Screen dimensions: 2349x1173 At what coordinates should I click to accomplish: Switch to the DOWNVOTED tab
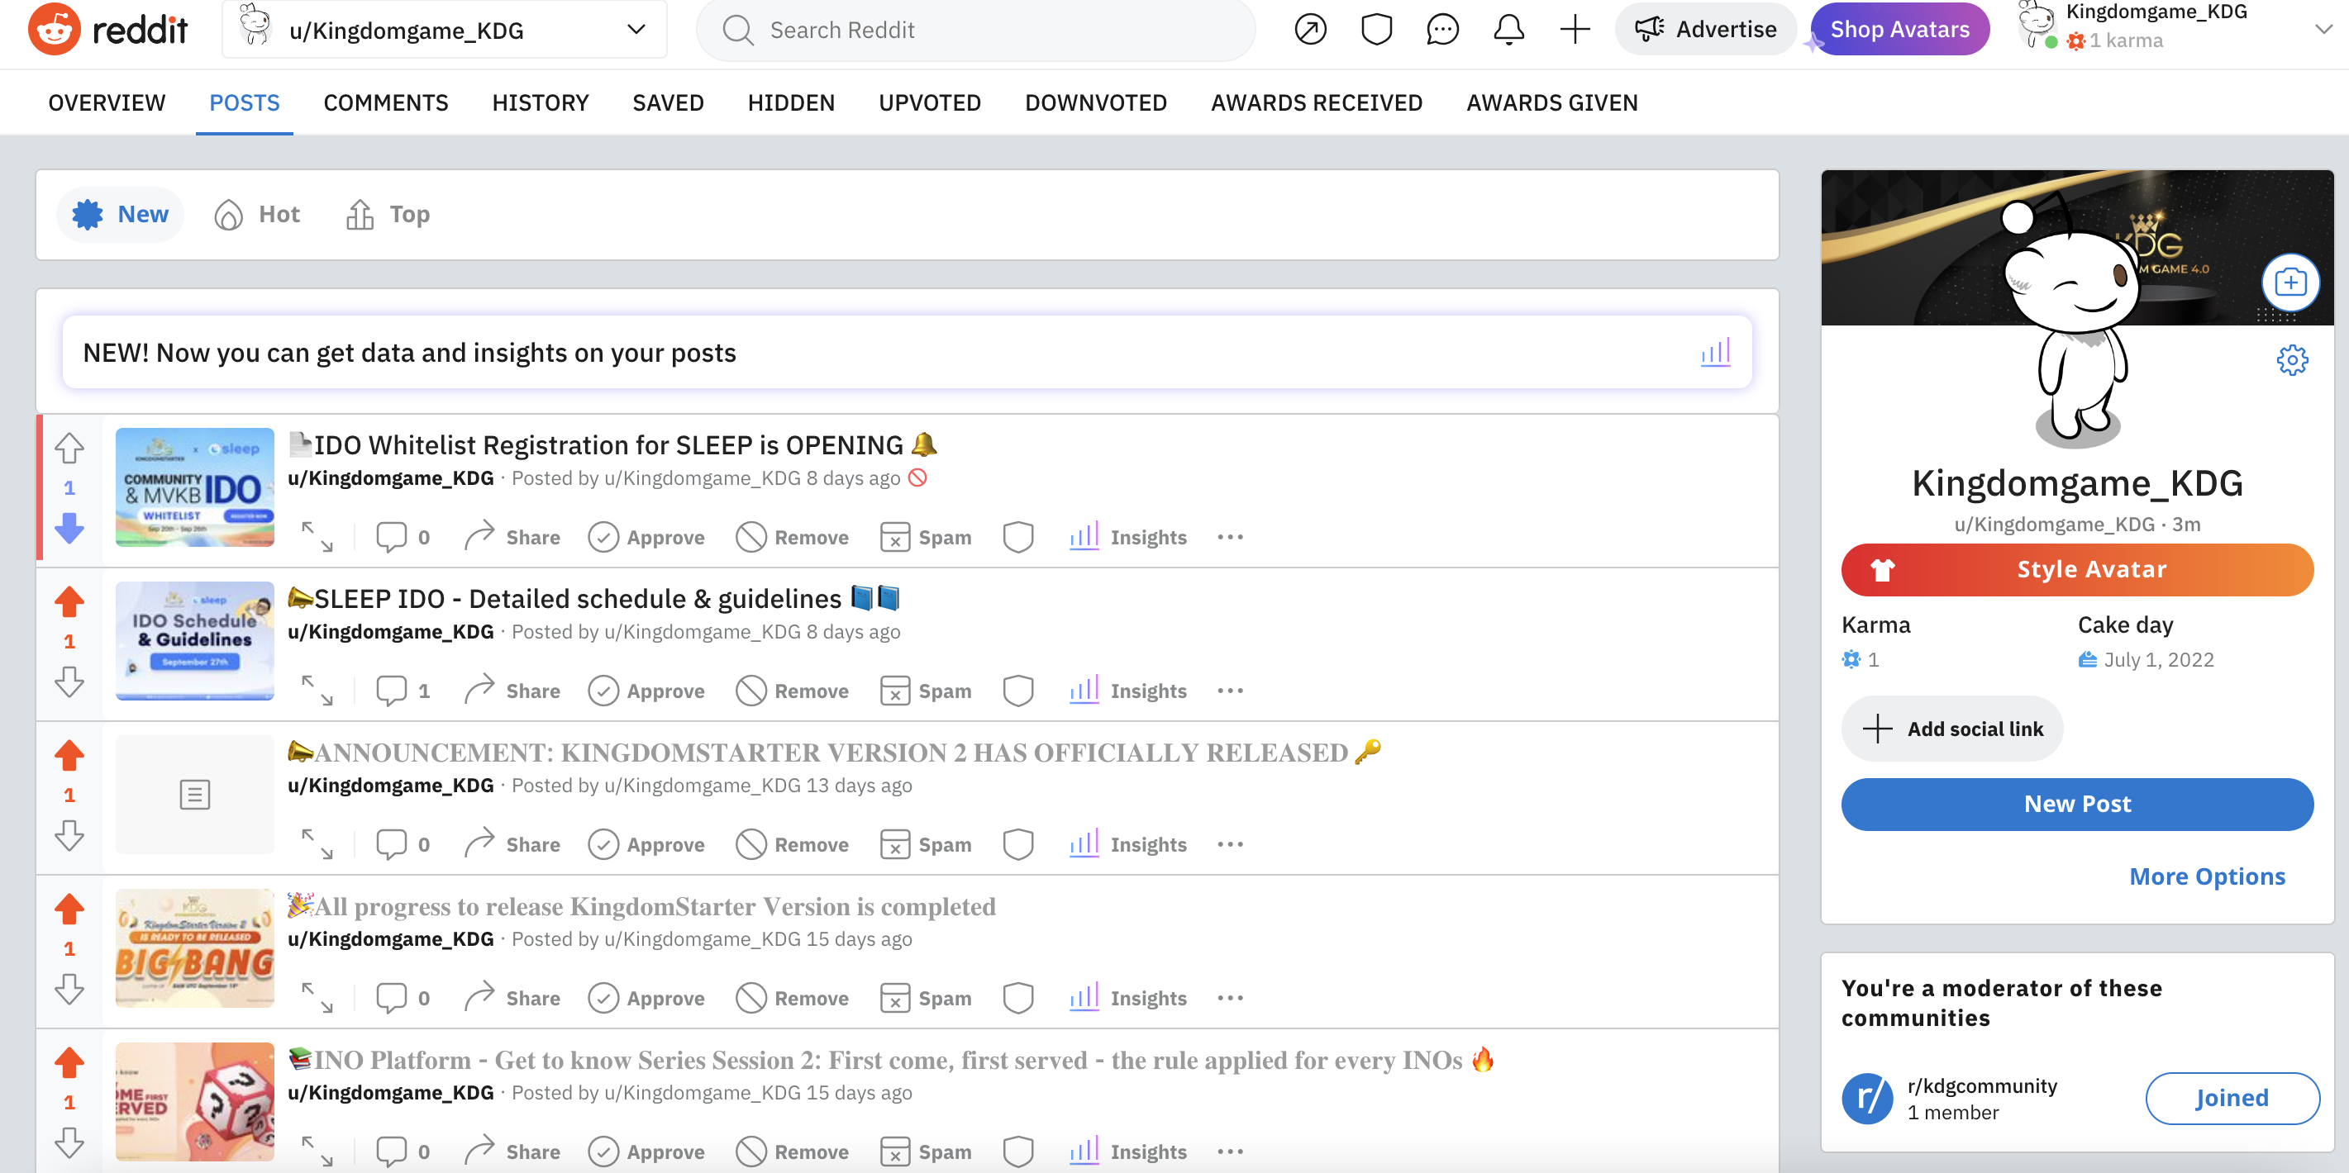tap(1096, 103)
